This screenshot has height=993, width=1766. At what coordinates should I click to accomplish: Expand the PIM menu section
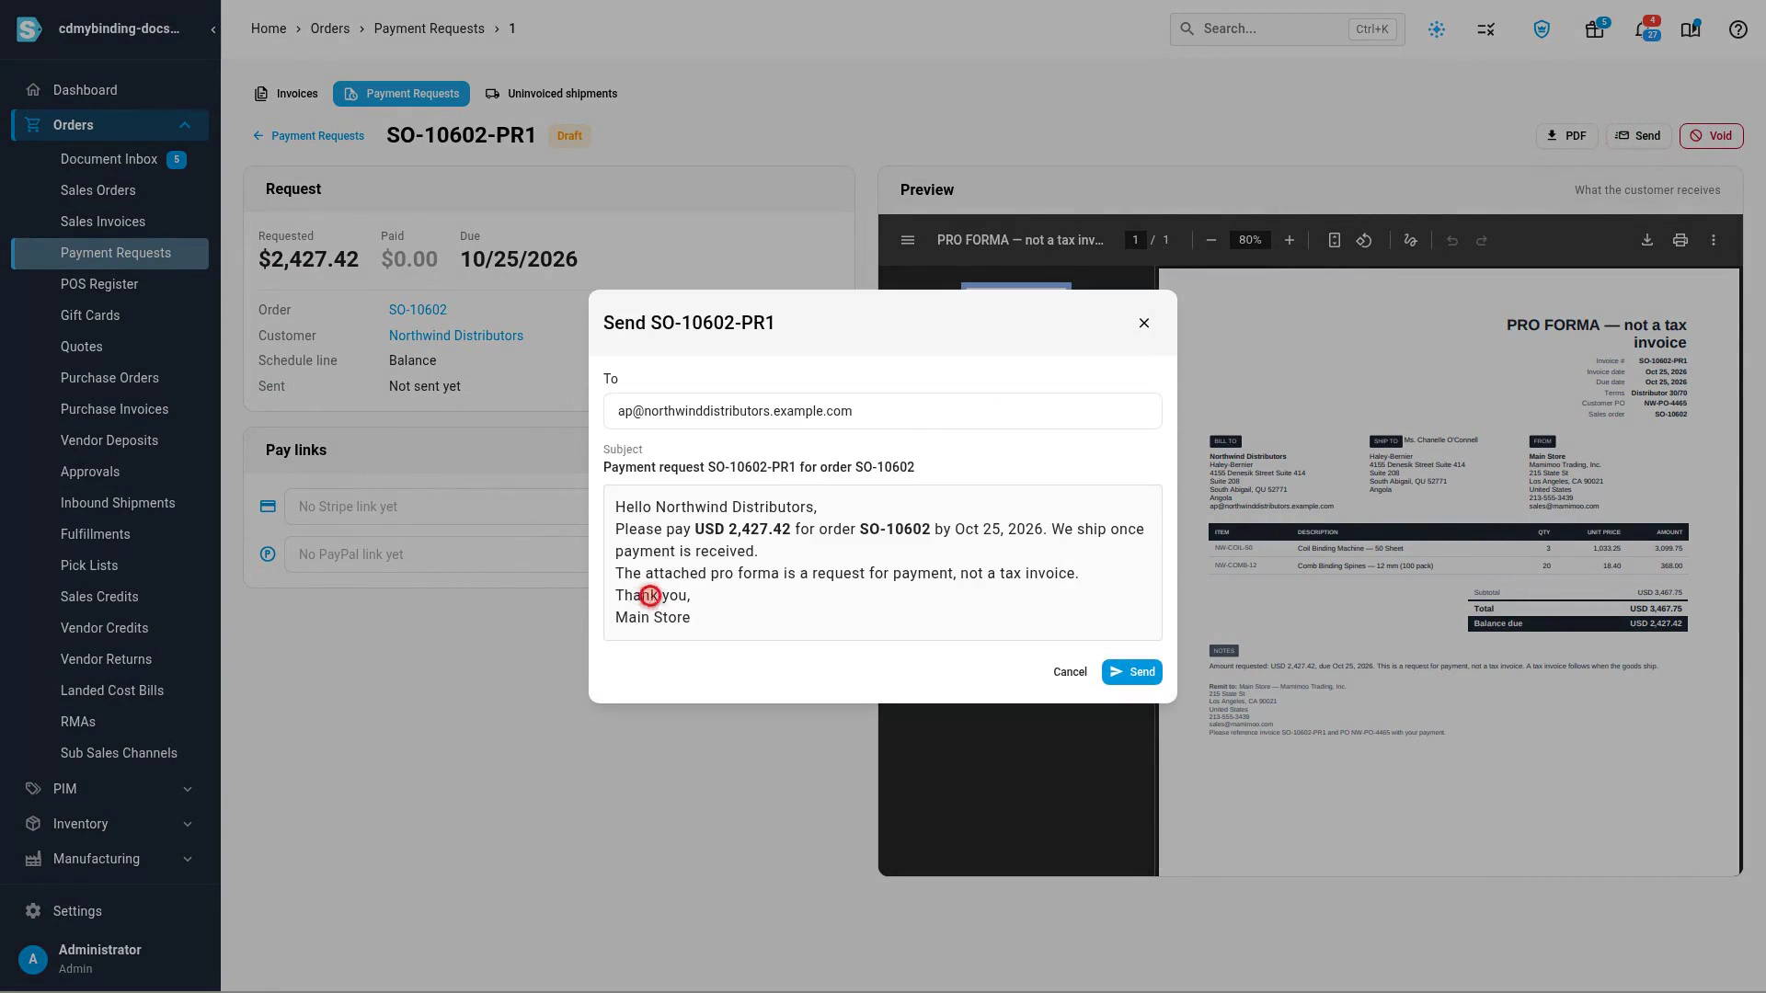coord(188,789)
